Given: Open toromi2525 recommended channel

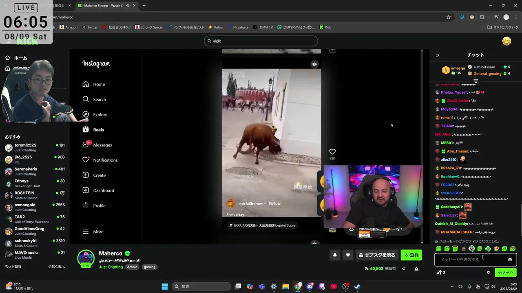Looking at the screenshot, I should click(35, 147).
